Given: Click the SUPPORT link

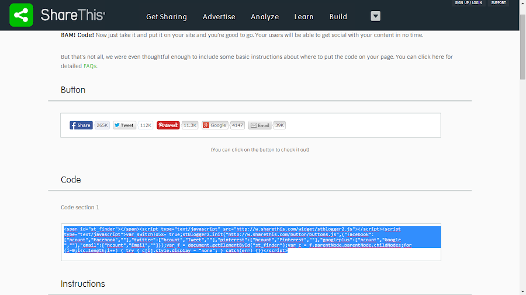Looking at the screenshot, I should coord(498,3).
